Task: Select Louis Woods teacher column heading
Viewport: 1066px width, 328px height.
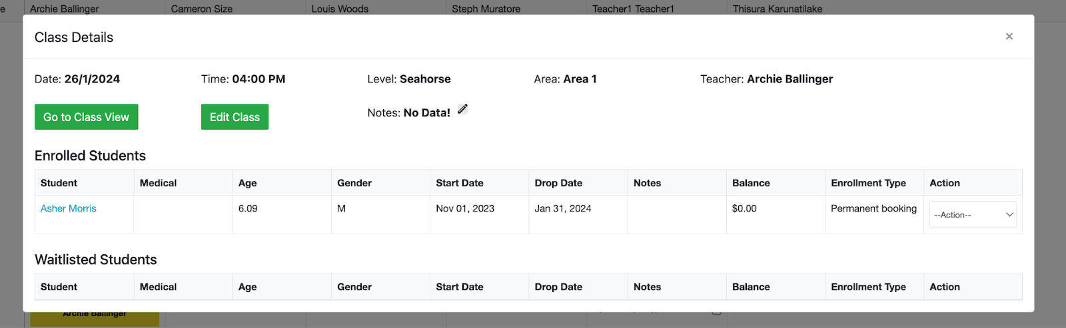Action: point(340,9)
